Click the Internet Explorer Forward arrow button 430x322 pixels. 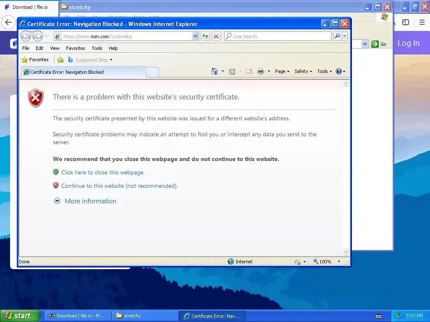(x=37, y=36)
